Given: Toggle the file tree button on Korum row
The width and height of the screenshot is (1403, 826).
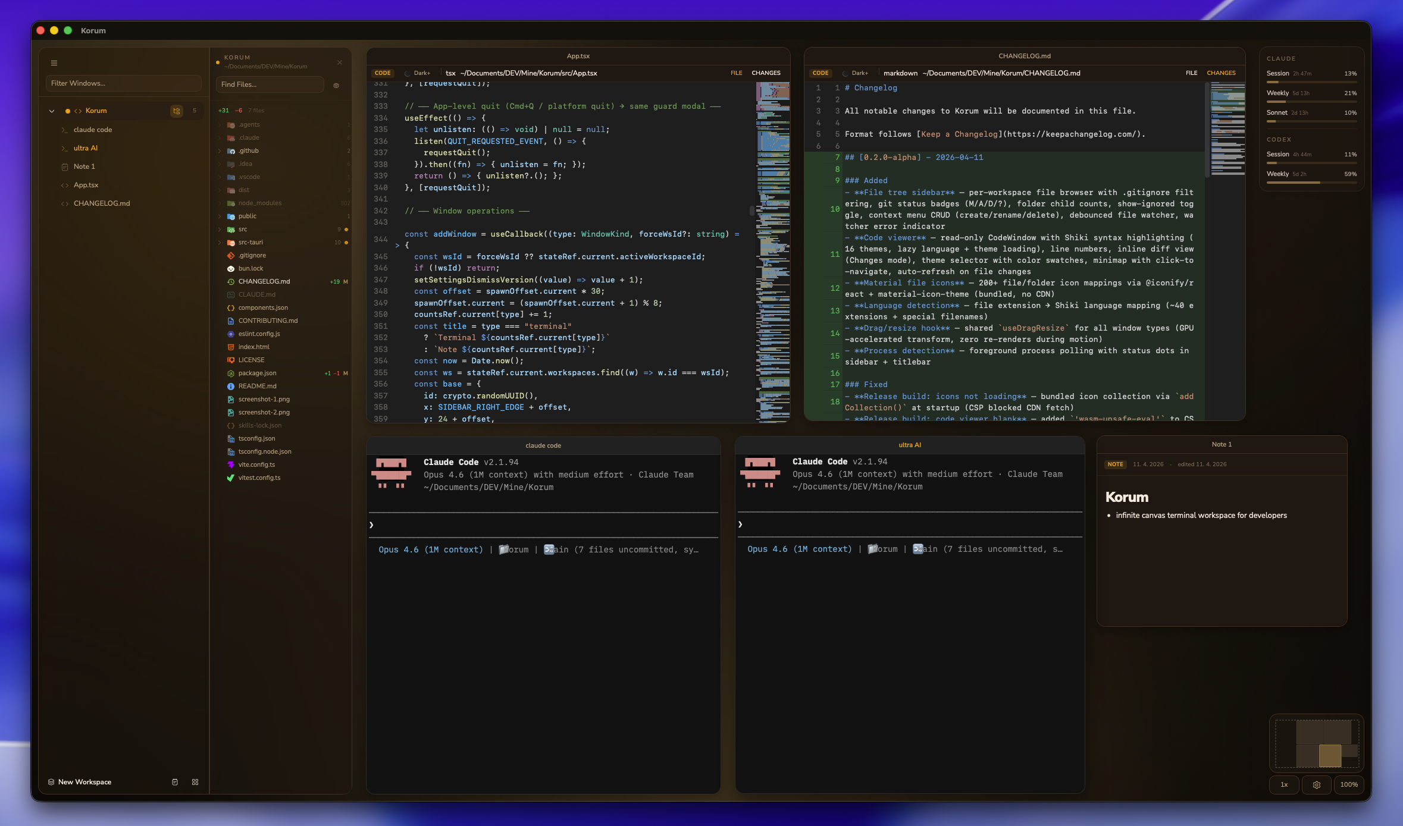Looking at the screenshot, I should pyautogui.click(x=177, y=111).
